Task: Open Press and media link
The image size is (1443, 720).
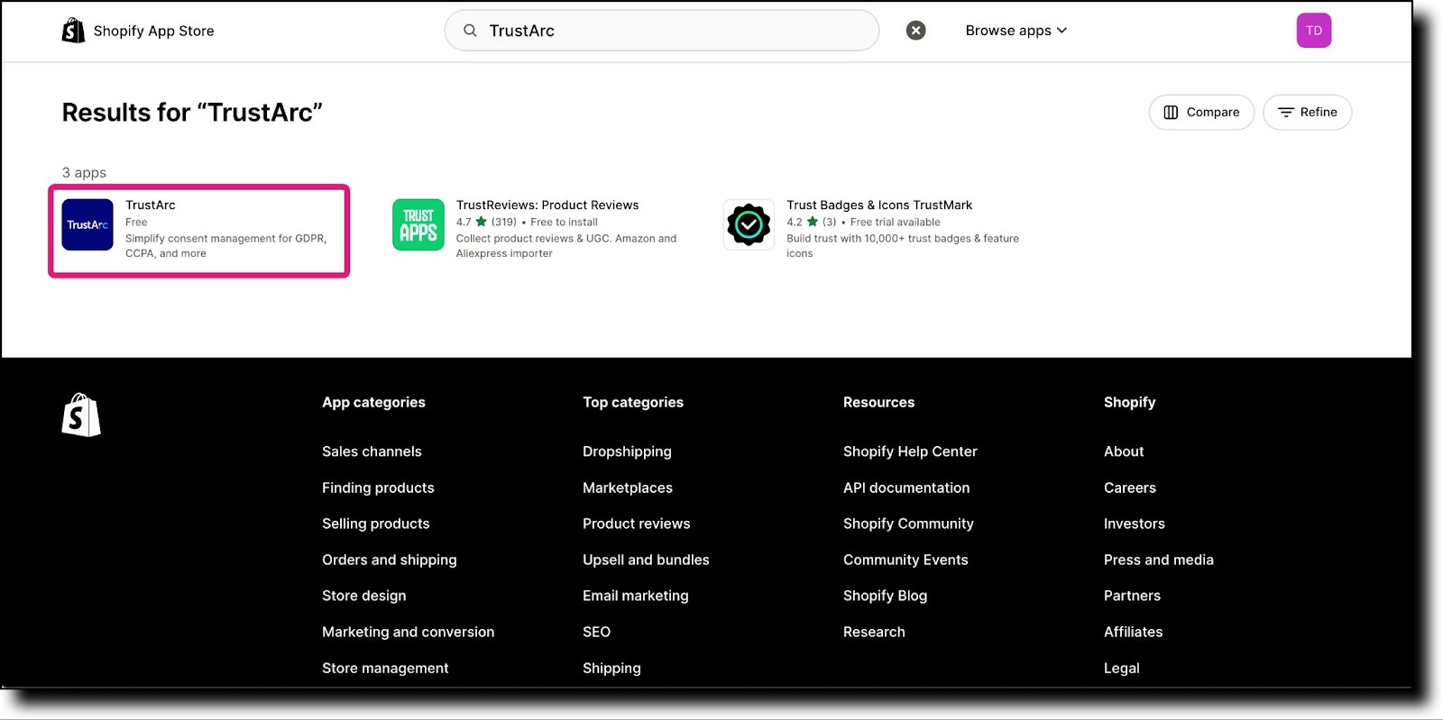Action: pyautogui.click(x=1159, y=560)
